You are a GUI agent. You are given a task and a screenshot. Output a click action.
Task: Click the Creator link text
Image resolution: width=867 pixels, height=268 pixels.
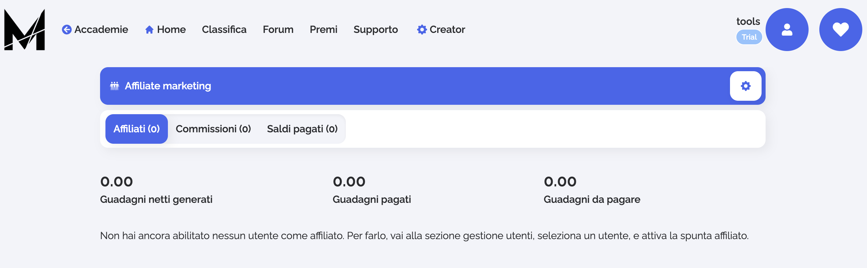coord(447,30)
